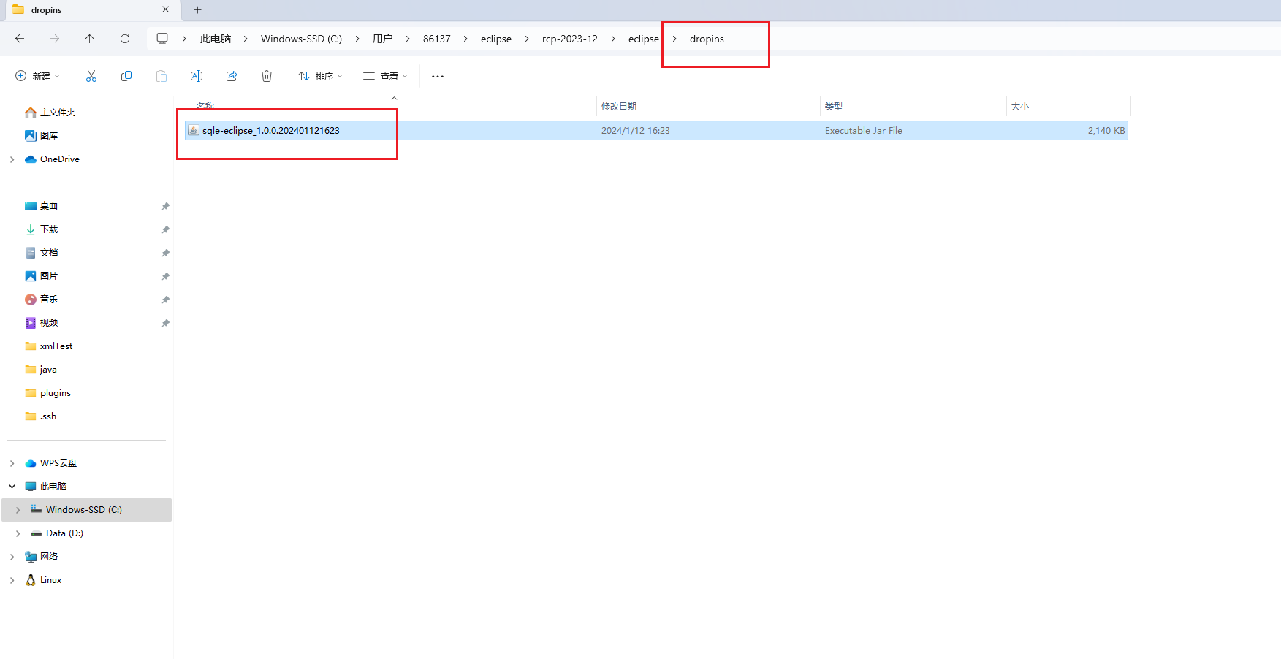This screenshot has width=1281, height=659.
Task: Expand 网络 tree node
Action: click(x=12, y=557)
